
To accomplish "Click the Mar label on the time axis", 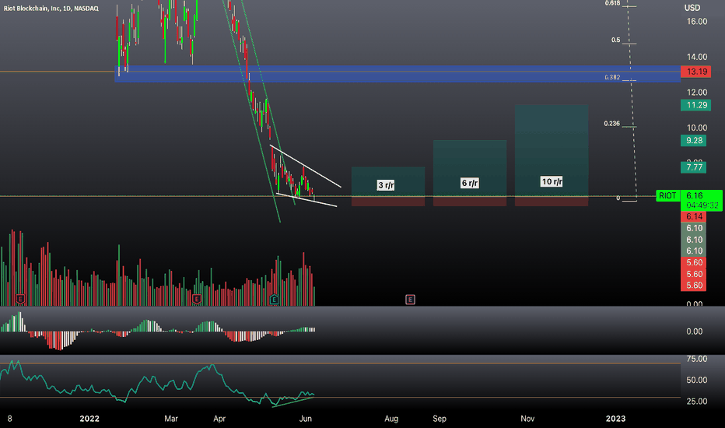I will [x=171, y=419].
